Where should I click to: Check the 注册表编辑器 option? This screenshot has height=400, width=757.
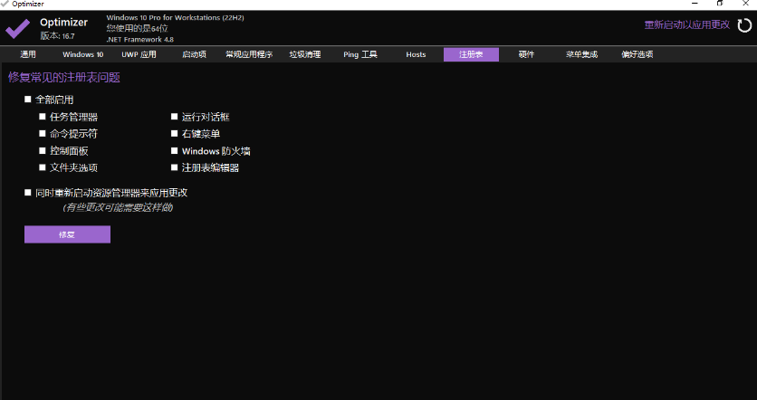pyautogui.click(x=174, y=167)
